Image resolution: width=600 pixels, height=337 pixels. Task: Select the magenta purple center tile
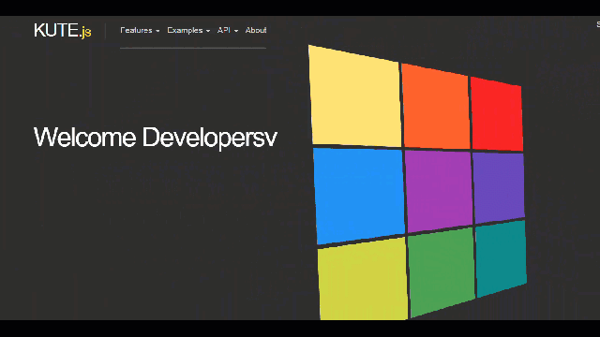click(439, 191)
